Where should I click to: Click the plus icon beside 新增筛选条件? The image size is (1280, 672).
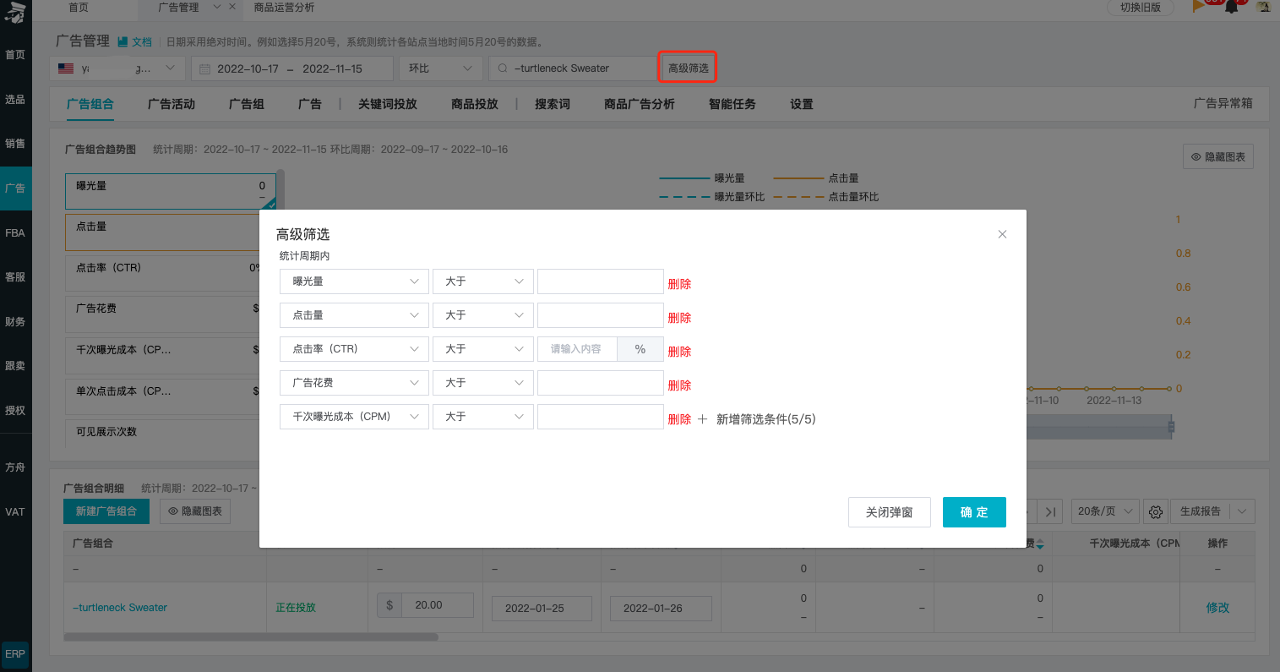click(702, 419)
